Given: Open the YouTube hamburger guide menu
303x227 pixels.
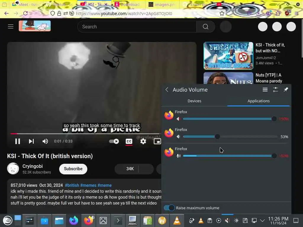Looking at the screenshot, I should (11, 26).
